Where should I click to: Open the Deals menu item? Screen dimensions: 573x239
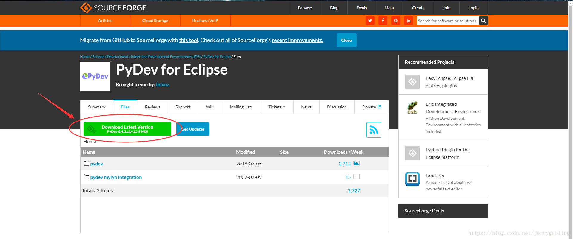pos(362,8)
